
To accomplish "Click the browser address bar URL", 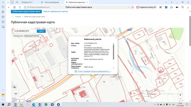I will [38, 7].
